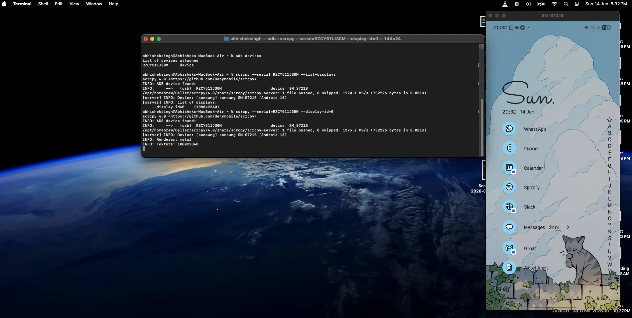Tap the phone mute status icon

coord(586,28)
